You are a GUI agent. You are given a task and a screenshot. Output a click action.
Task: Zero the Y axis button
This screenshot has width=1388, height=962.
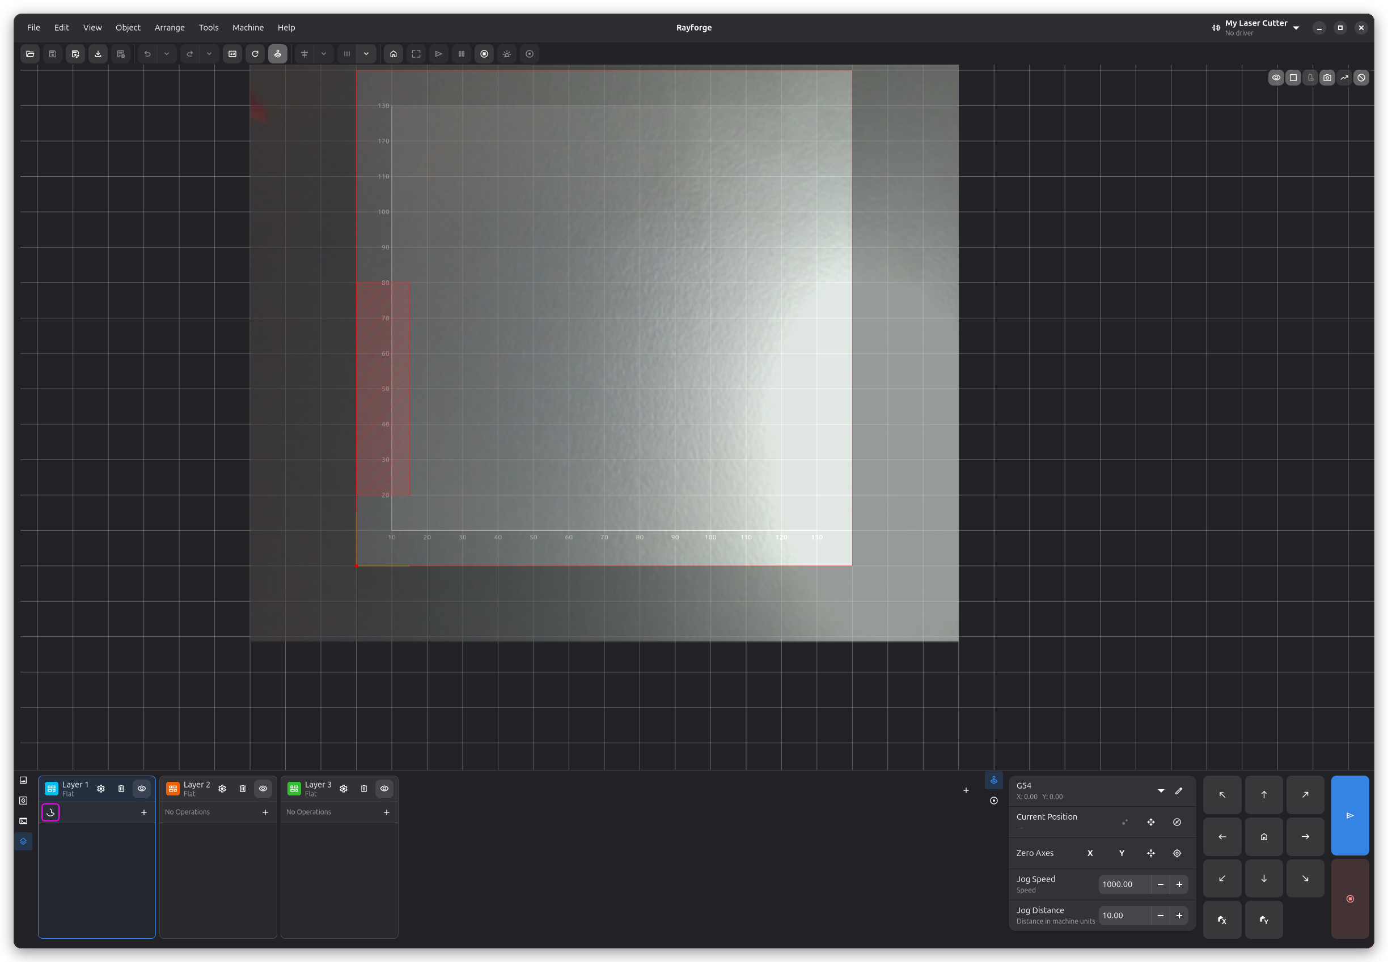[1122, 853]
